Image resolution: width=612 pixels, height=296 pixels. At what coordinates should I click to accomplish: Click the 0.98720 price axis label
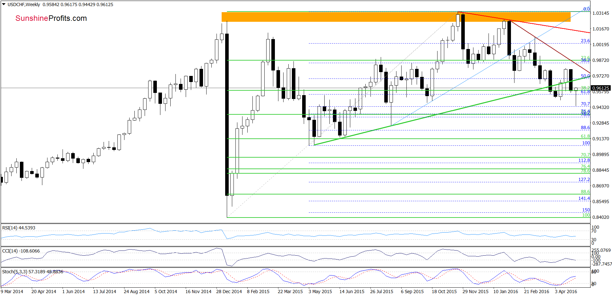[x=600, y=60]
